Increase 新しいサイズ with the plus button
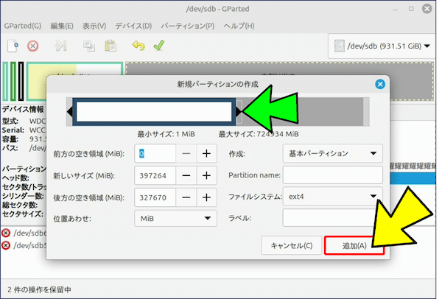This screenshot has width=442, height=299. [x=206, y=175]
